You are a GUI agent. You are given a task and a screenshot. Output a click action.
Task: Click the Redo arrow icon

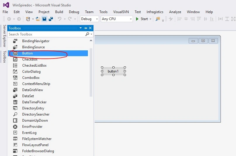70,19
